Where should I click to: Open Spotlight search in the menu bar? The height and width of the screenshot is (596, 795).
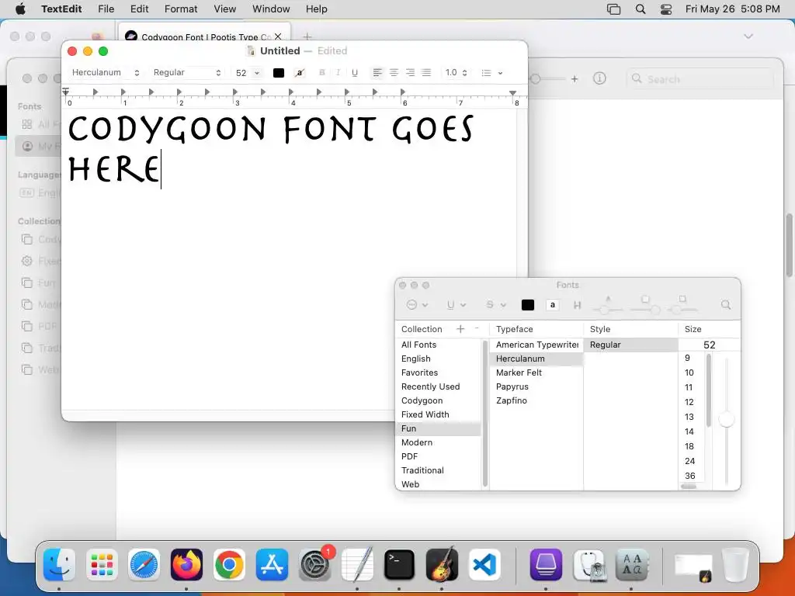click(x=641, y=9)
